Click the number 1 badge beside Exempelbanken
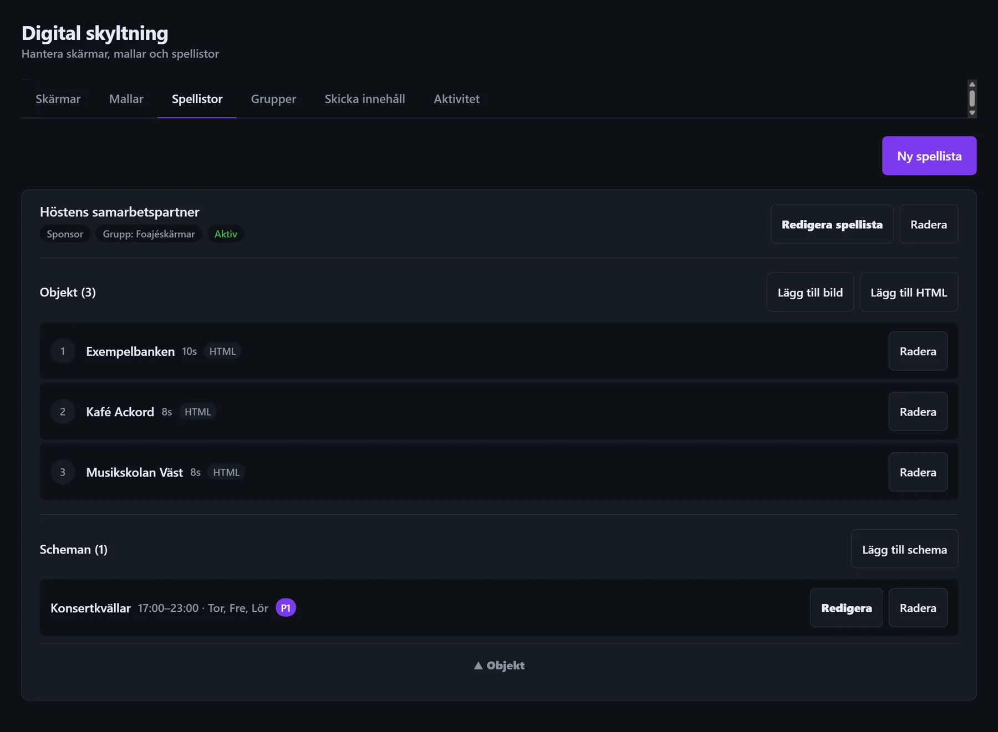This screenshot has height=732, width=998. pos(63,351)
